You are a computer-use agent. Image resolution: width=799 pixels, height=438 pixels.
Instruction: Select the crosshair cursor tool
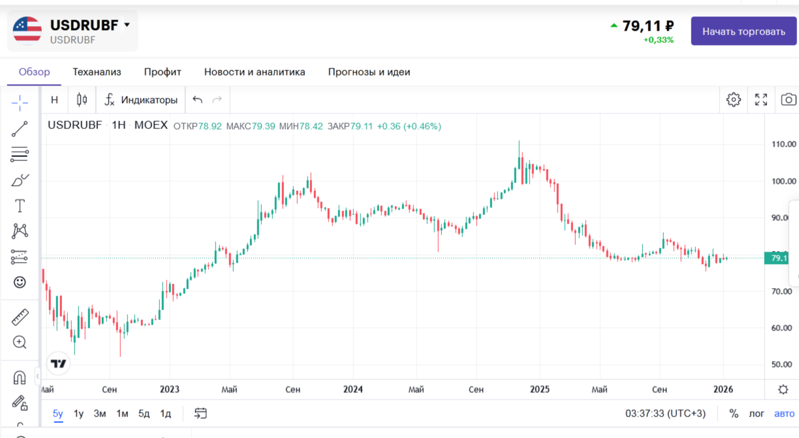[x=20, y=102]
